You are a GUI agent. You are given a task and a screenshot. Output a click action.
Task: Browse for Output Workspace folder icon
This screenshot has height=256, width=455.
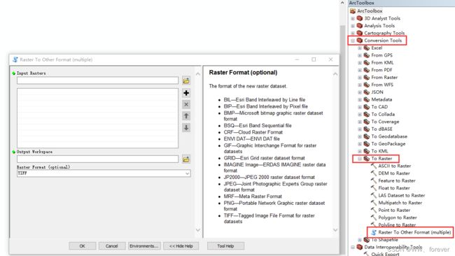(x=186, y=159)
